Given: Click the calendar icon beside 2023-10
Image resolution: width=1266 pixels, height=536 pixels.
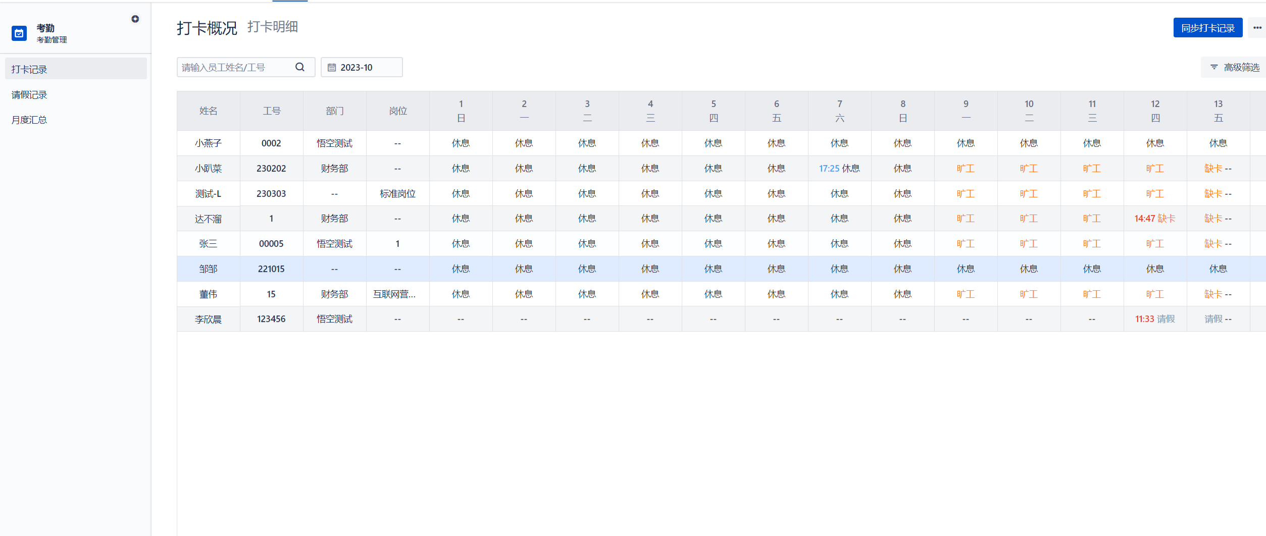Looking at the screenshot, I should 332,67.
